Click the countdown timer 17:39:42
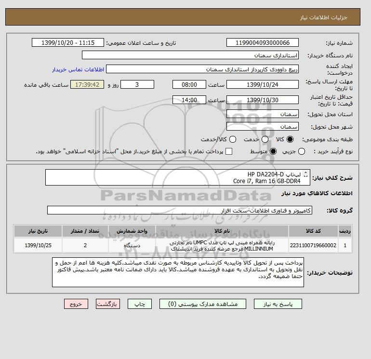This screenshot has height=359, width=371. (87, 84)
